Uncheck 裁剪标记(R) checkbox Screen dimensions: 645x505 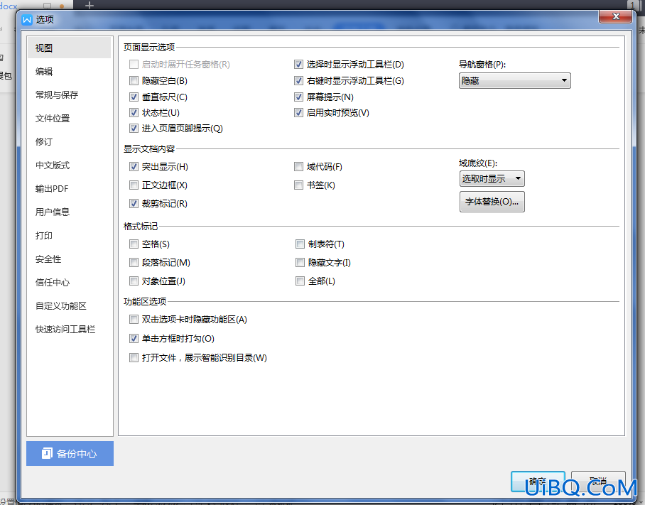(134, 204)
